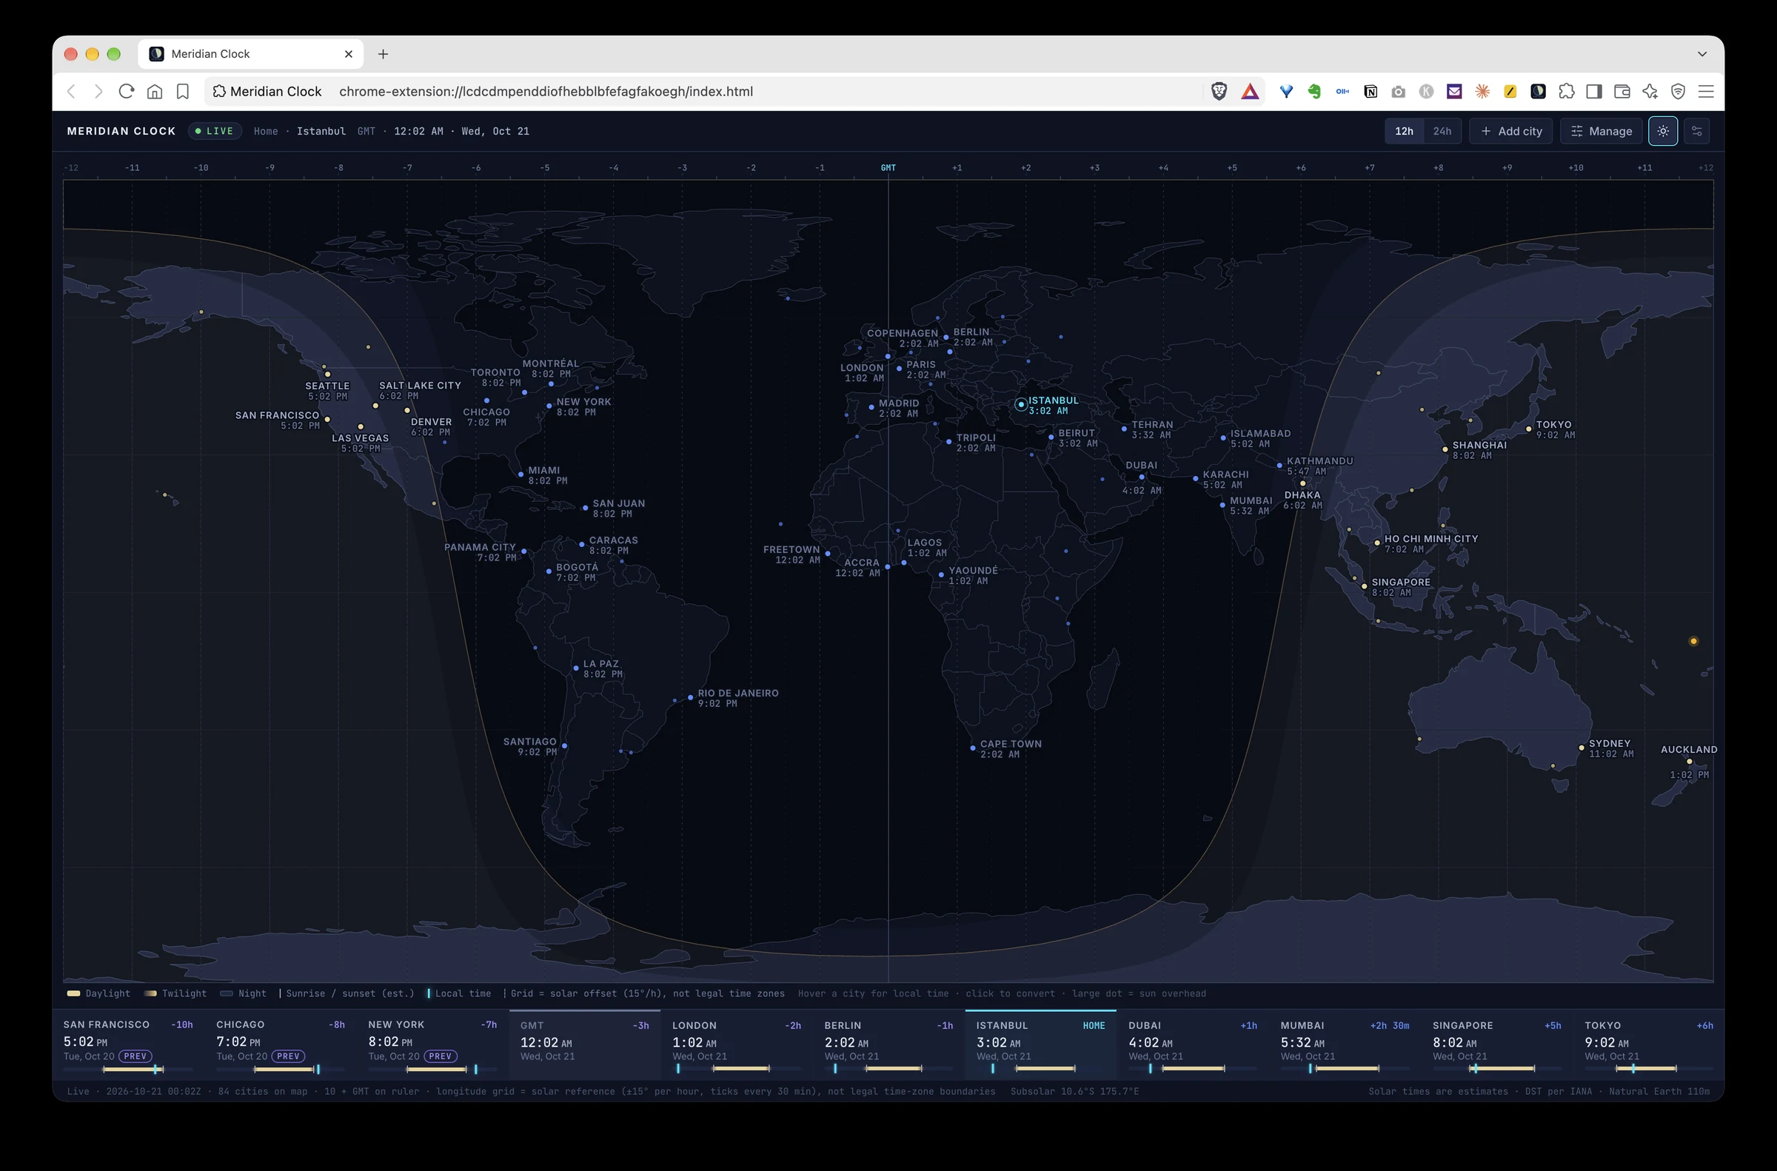This screenshot has height=1171, width=1777.
Task: Open the Evernote elephant extension
Action: click(x=1314, y=91)
